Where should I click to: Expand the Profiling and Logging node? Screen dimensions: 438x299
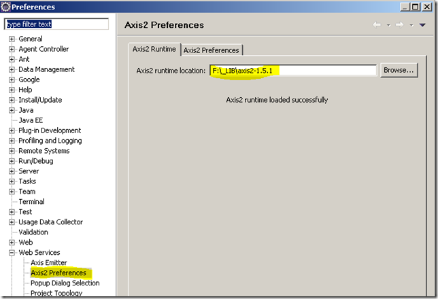coord(12,141)
